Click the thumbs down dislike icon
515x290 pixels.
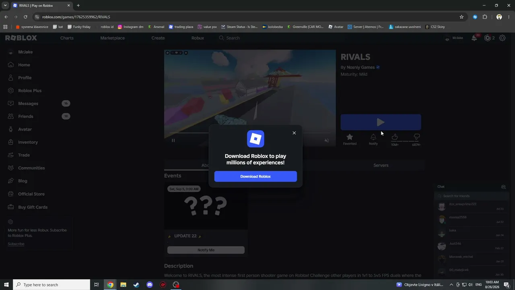(416, 137)
